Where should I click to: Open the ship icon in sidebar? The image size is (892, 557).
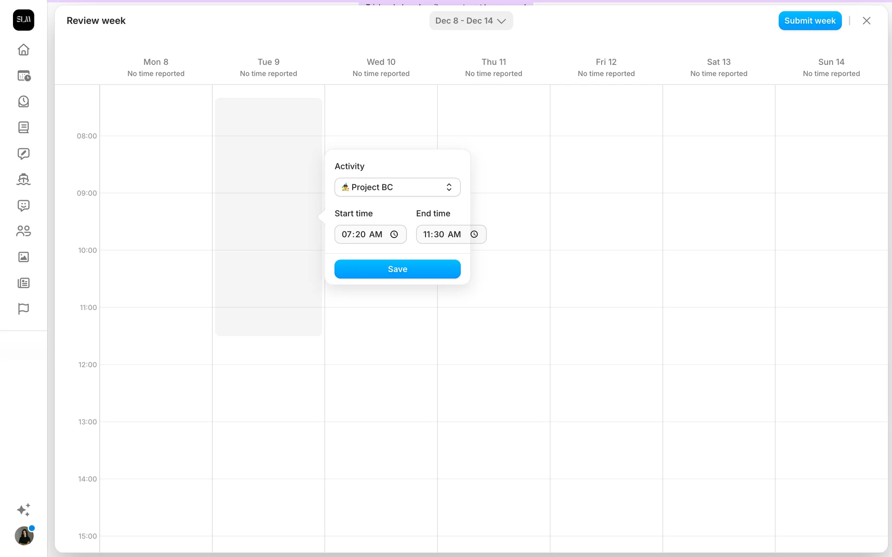(23, 179)
